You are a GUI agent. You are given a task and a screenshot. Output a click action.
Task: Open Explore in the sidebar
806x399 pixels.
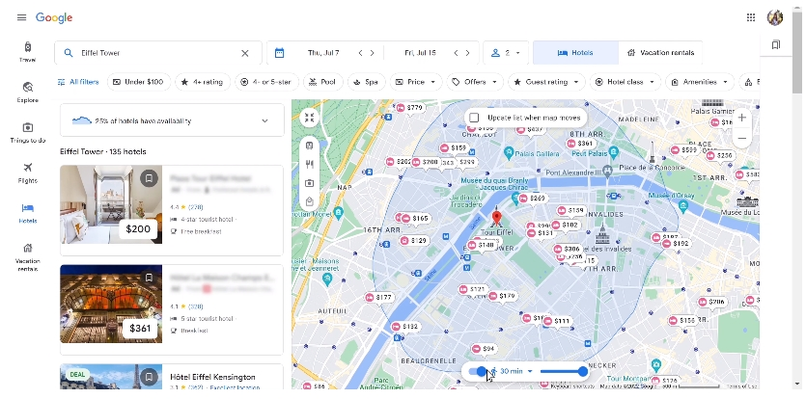coord(27,92)
